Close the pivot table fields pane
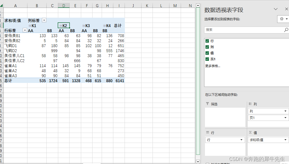 (287, 9)
